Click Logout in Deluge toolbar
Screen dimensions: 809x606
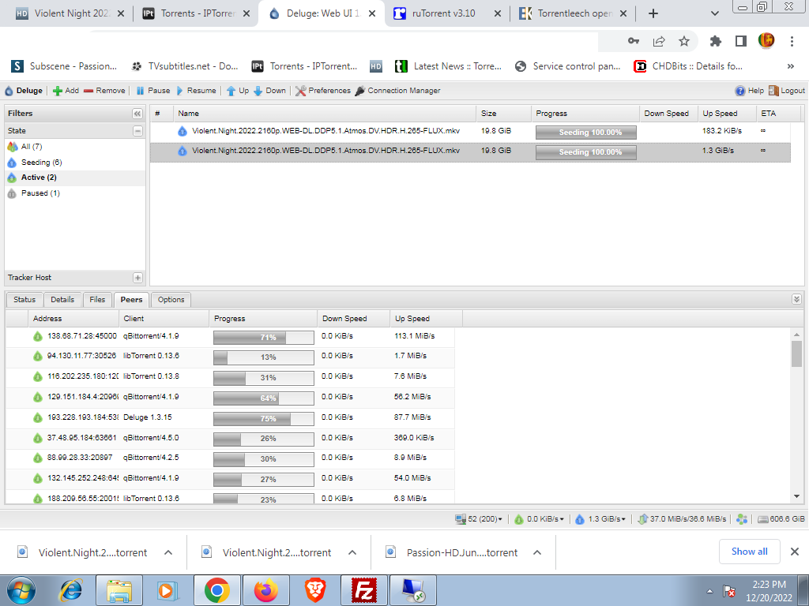pos(787,91)
